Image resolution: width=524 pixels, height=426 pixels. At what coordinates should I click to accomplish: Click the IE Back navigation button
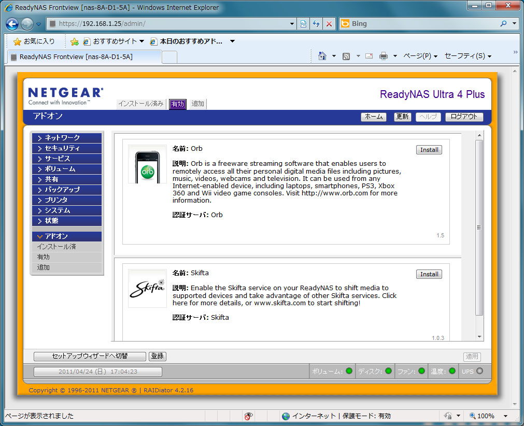(12, 24)
